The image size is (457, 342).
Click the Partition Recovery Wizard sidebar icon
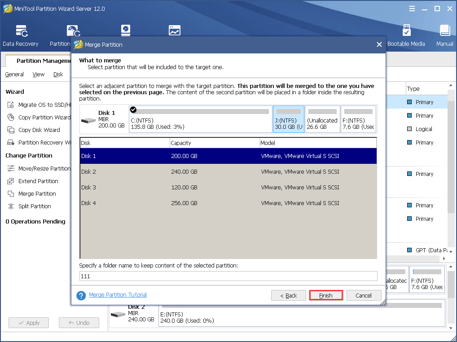coord(11,142)
